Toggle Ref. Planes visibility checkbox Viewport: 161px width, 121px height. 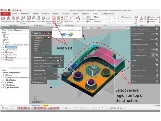(x=4, y=85)
